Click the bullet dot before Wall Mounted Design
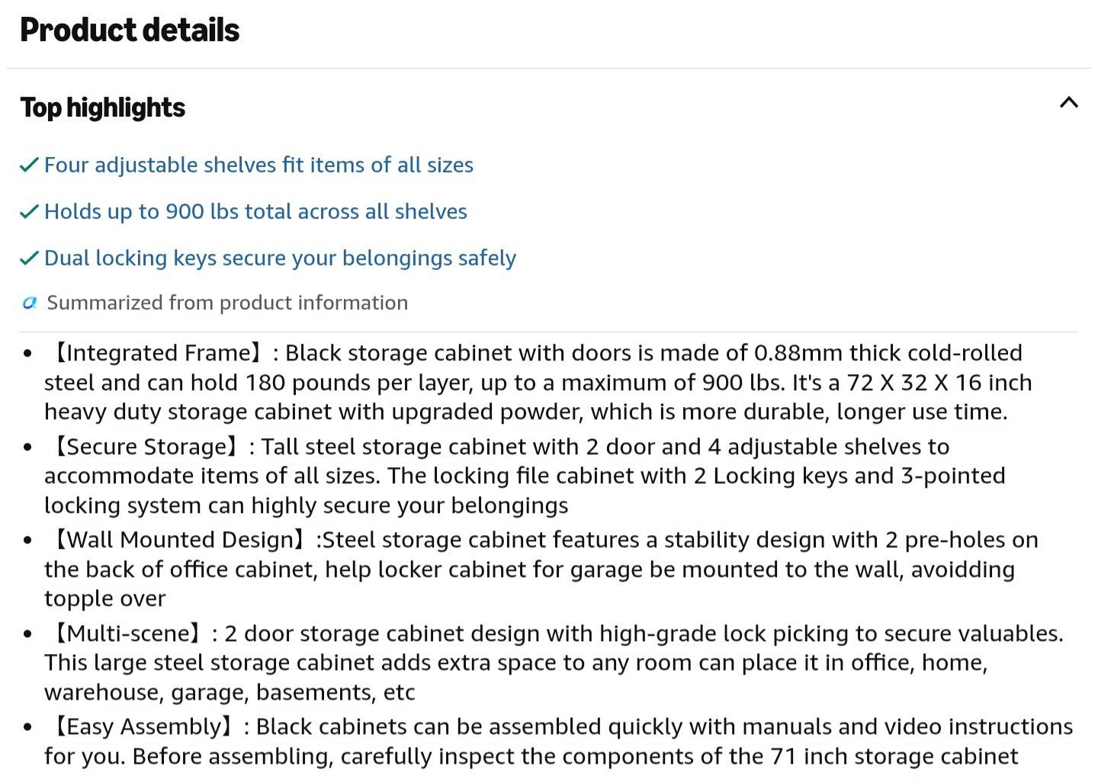The image size is (1098, 779). (x=27, y=540)
